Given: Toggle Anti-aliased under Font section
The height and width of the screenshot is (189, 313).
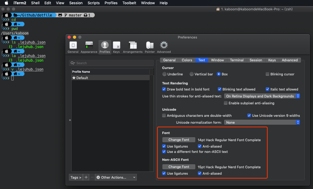Looking at the screenshot, I should point(200,146).
